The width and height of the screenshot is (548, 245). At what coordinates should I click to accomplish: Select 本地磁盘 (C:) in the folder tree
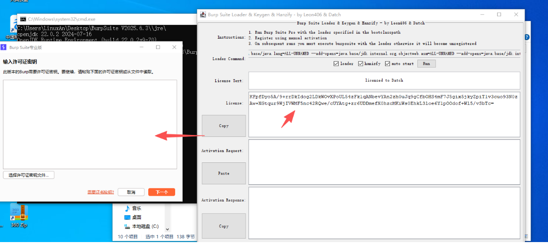click(145, 226)
